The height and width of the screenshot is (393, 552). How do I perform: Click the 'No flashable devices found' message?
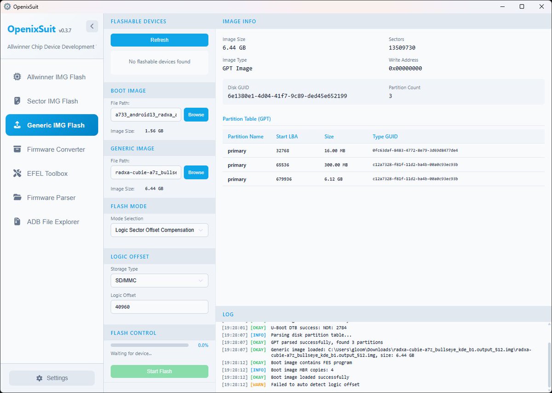click(x=159, y=62)
